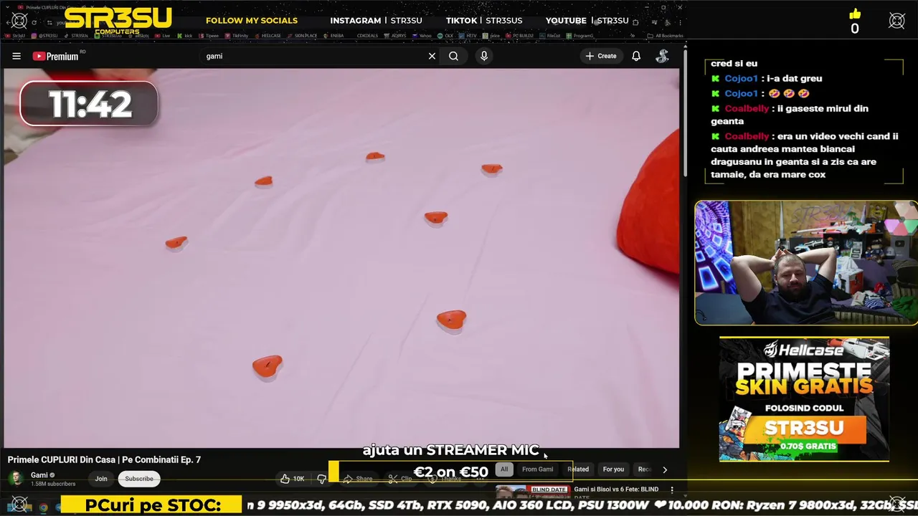
Task: Click the video player area
Action: (341, 258)
